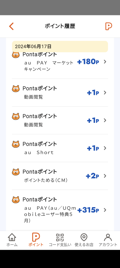Expand the +2P entry chevron

click(105, 176)
